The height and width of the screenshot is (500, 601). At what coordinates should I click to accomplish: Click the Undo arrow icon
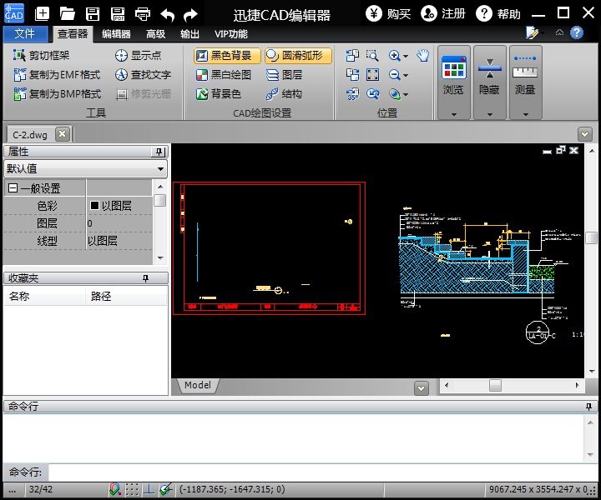click(x=167, y=14)
